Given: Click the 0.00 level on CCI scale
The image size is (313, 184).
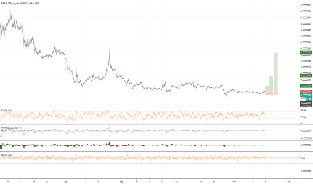Looking at the screenshot, I should 303,158.
